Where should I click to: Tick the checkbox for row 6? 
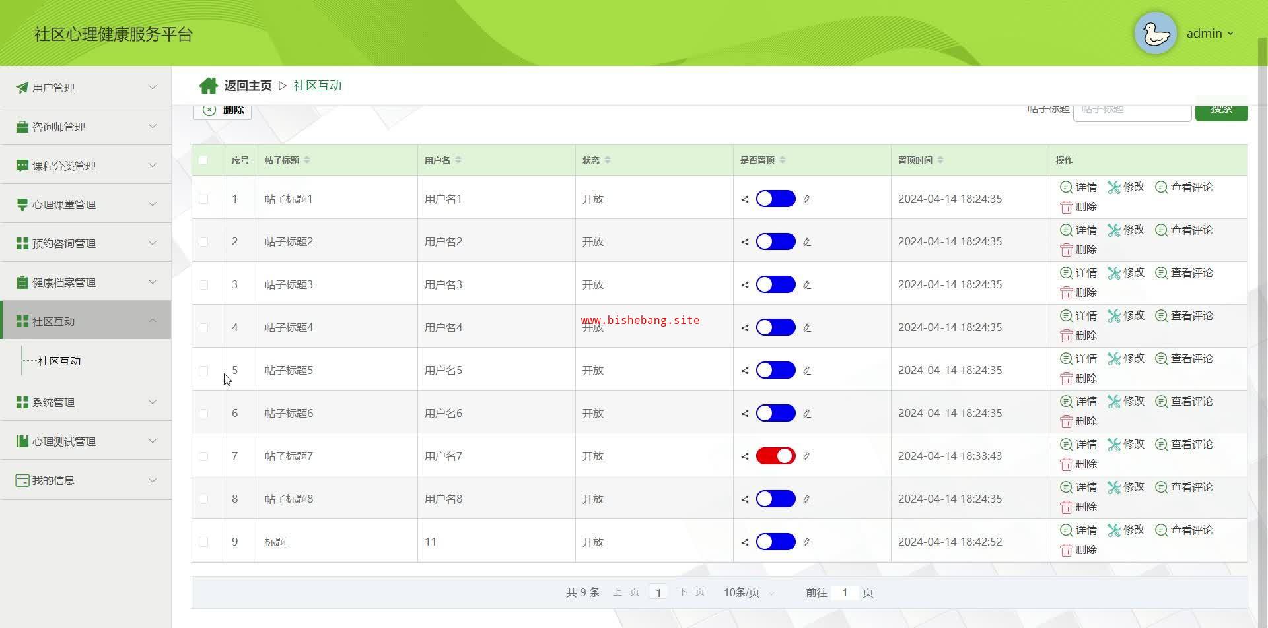point(203,414)
